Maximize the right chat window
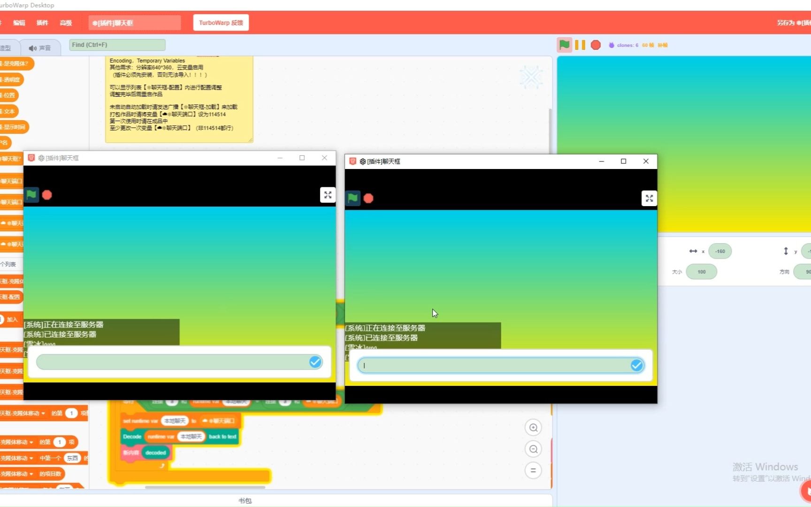Image resolution: width=811 pixels, height=507 pixels. (623, 161)
